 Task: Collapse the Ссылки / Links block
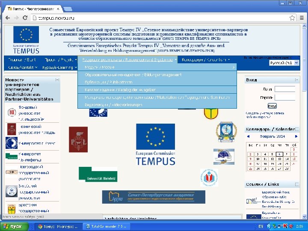(297, 184)
